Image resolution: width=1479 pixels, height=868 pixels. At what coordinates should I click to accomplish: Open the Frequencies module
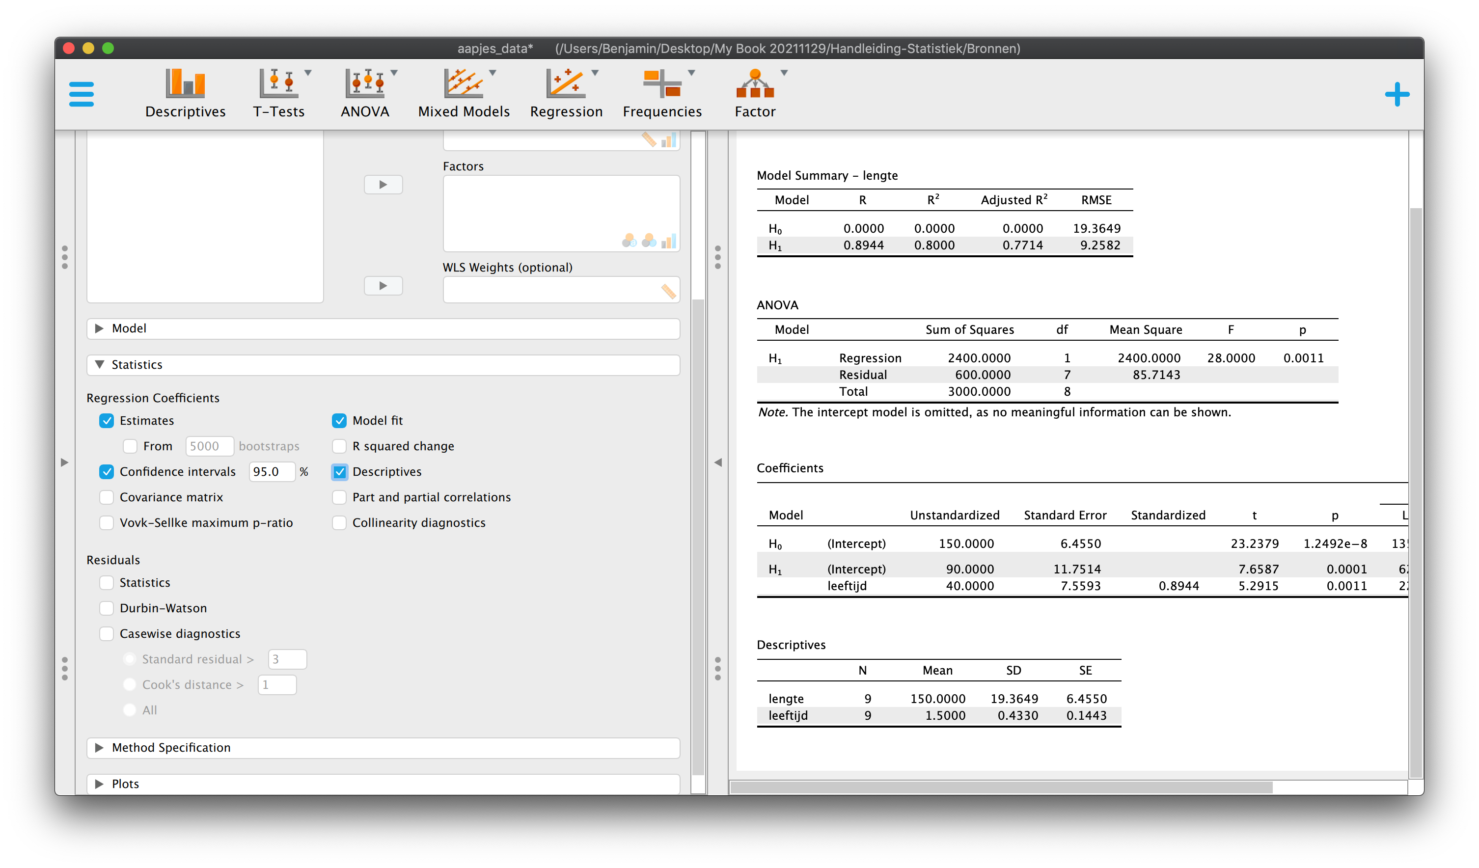[x=662, y=94]
